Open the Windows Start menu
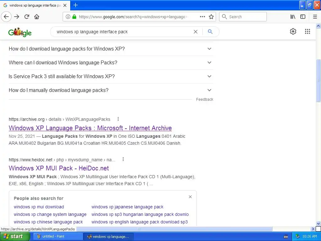 coord(15,236)
